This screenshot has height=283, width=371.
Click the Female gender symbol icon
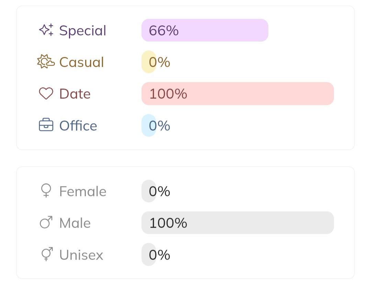tap(46, 191)
